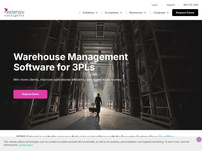
Task: Dismiss the cookie banner with the X icon
Action: coord(199,139)
